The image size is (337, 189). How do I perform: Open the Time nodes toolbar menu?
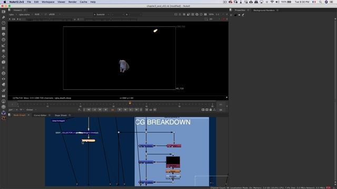[x=4, y=23]
